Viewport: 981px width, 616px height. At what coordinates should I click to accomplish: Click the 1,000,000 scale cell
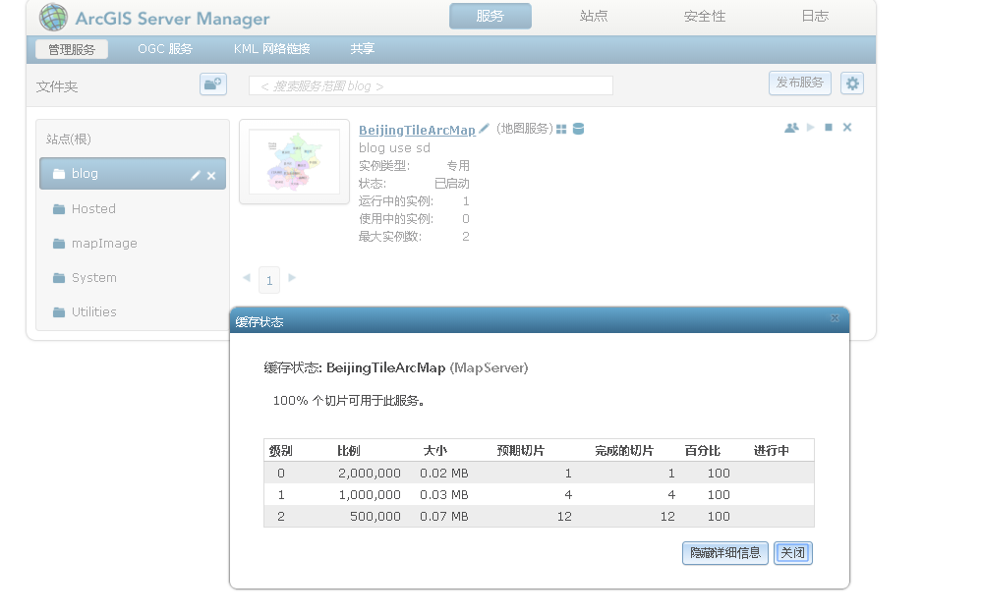coord(370,495)
